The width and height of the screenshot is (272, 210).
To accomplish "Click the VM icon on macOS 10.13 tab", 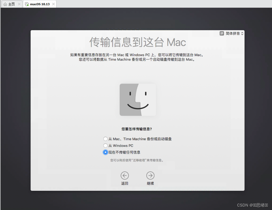I will pyautogui.click(x=27, y=4).
